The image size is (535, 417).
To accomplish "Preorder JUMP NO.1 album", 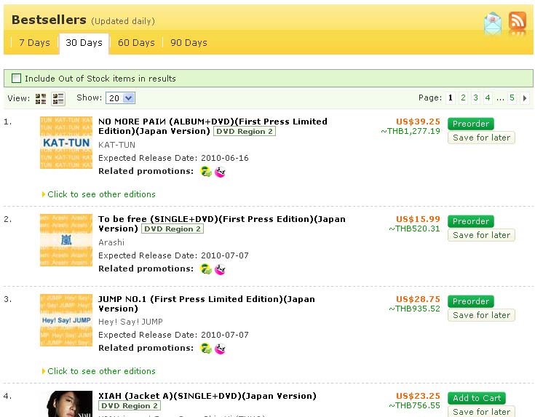I will 471,301.
